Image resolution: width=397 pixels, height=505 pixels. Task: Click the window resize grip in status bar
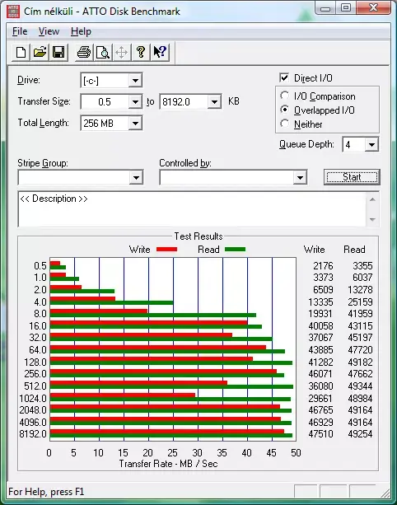(x=385, y=492)
